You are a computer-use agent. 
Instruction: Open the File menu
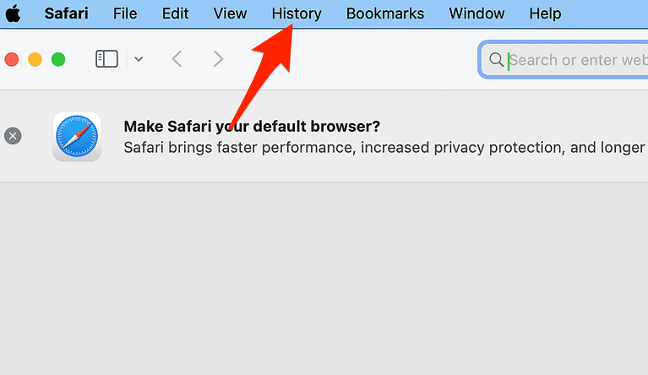pyautogui.click(x=125, y=14)
